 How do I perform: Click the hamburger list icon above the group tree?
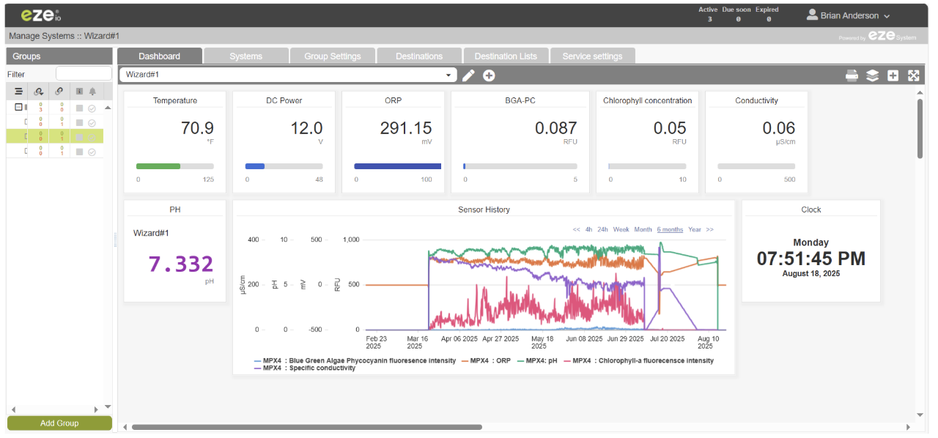(18, 91)
